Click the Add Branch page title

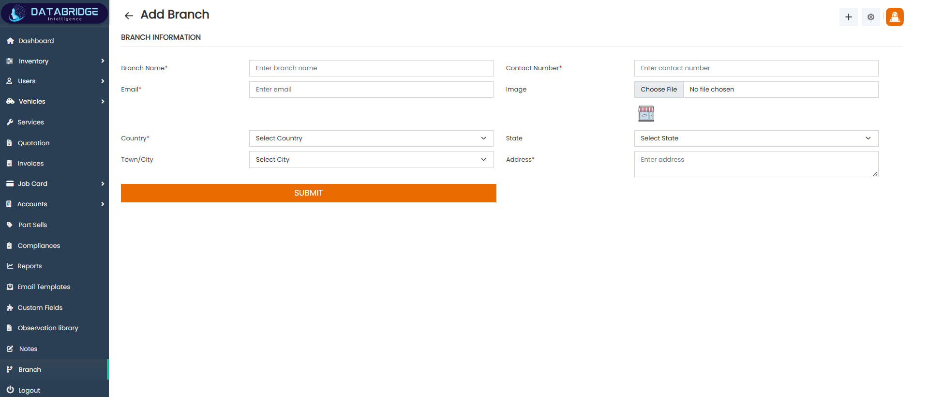tap(175, 15)
